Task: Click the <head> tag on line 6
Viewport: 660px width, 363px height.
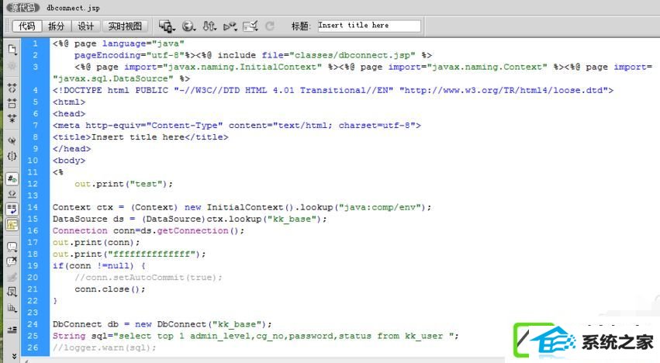Action: click(69, 114)
